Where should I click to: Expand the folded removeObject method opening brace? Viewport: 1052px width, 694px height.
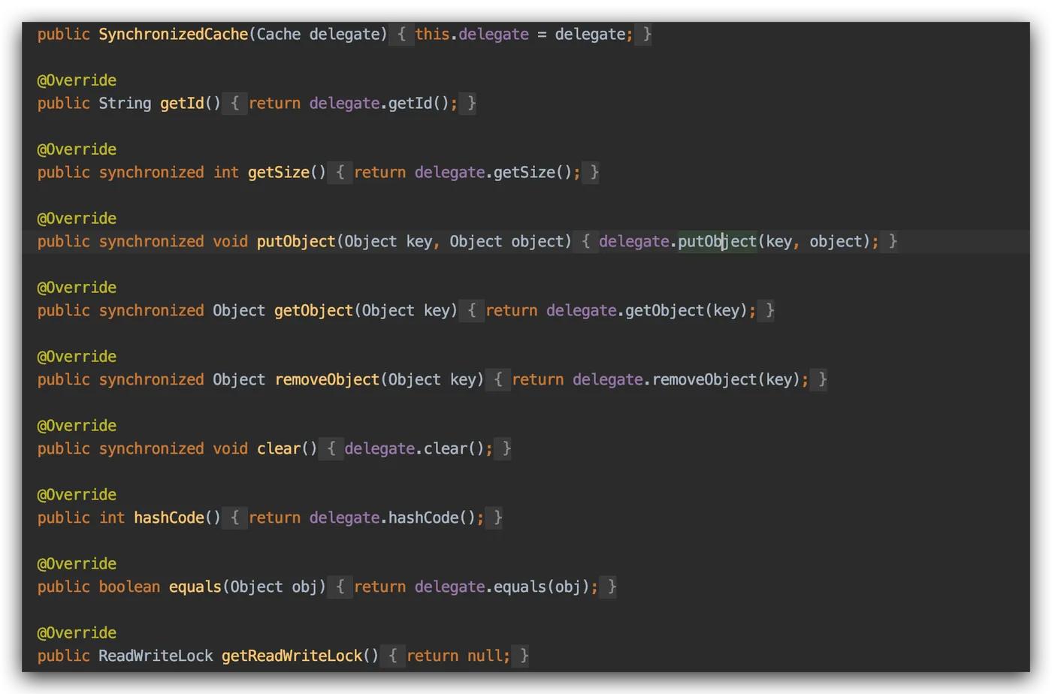[x=498, y=380]
